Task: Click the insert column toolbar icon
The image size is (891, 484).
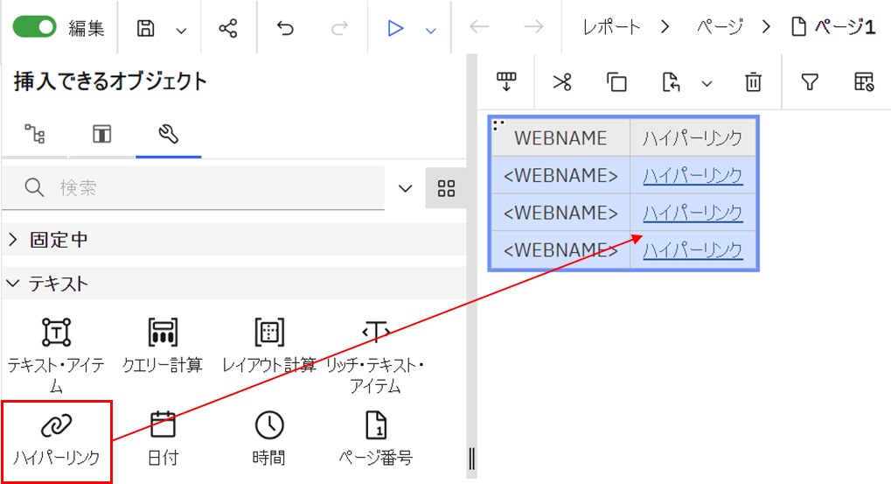Action: pyautogui.click(x=506, y=82)
